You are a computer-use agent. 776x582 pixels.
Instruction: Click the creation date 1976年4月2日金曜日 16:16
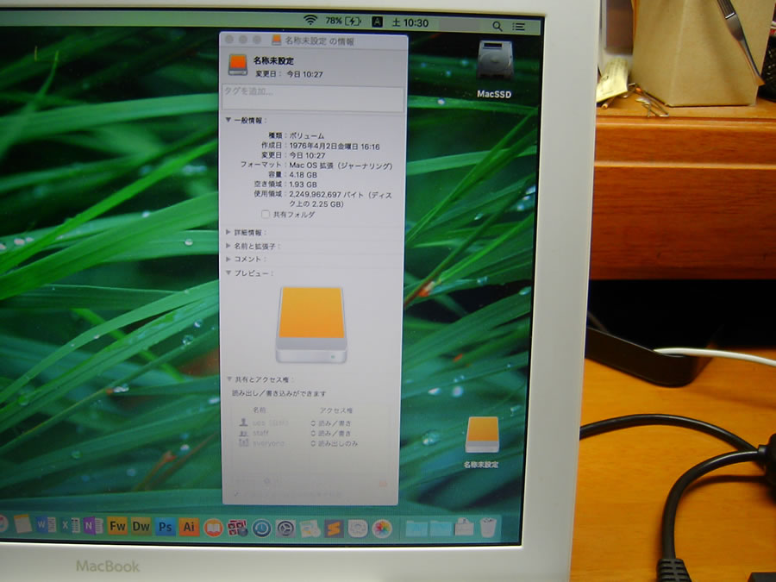[335, 147]
